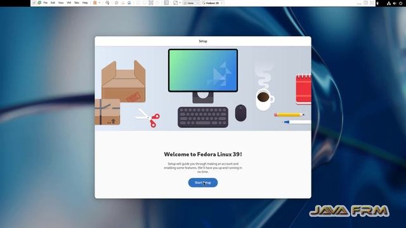Click the revert to snapshot icon

coord(123,3)
